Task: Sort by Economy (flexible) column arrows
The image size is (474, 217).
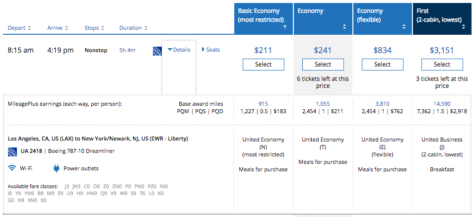Action: [404, 27]
